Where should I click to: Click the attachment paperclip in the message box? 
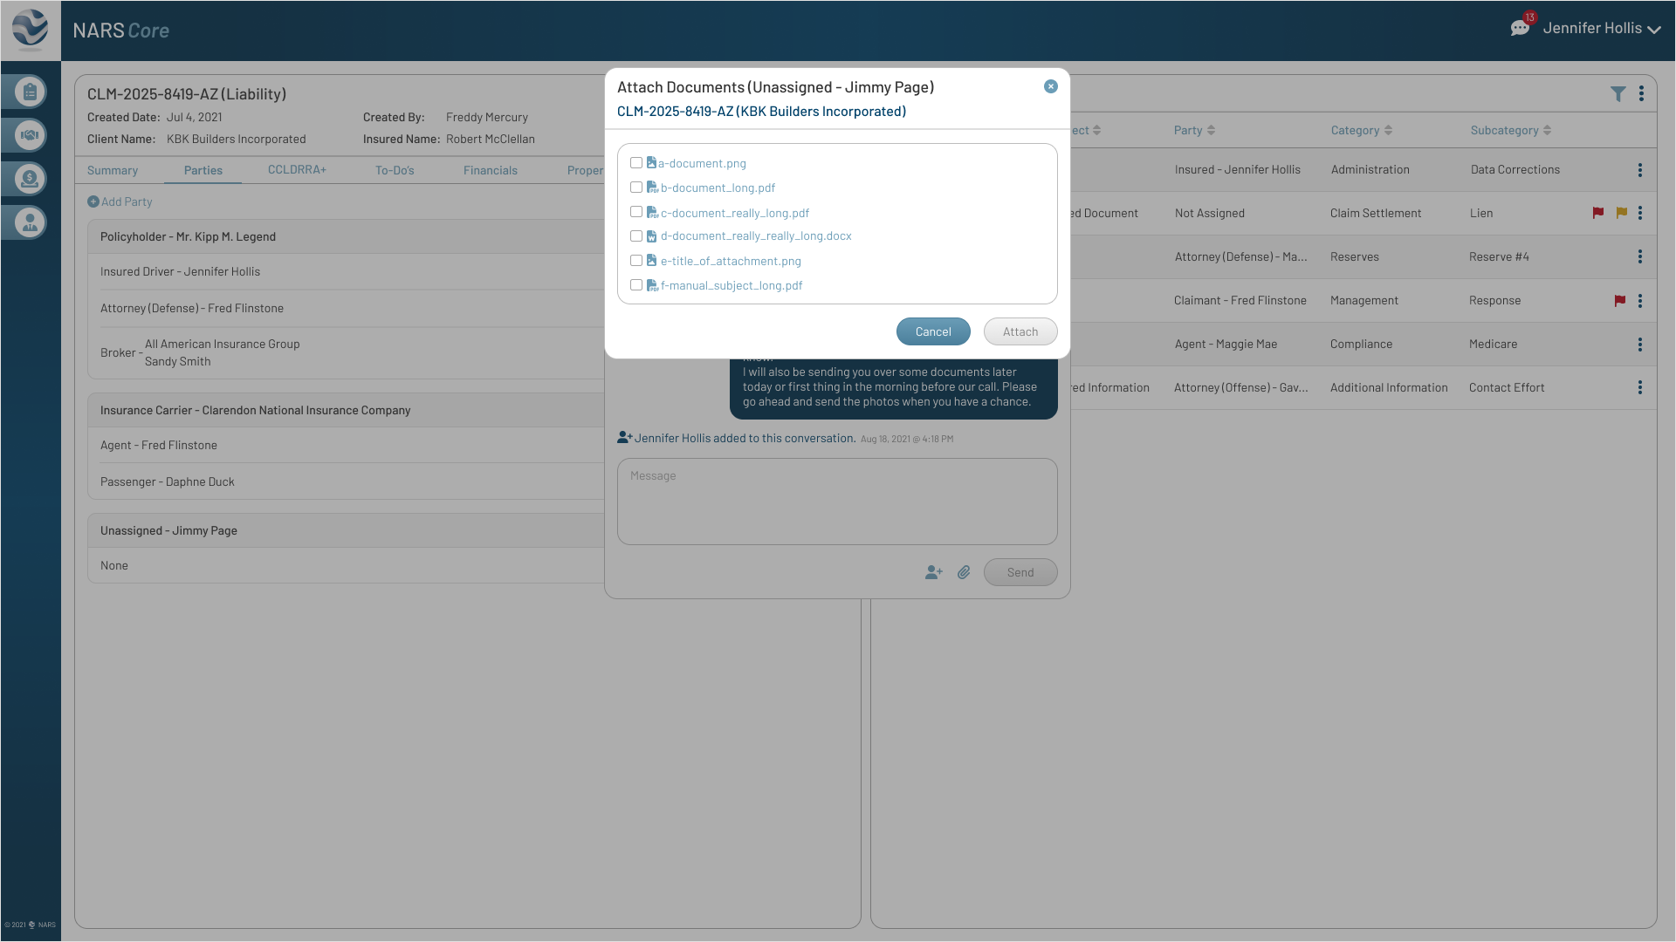(x=965, y=572)
